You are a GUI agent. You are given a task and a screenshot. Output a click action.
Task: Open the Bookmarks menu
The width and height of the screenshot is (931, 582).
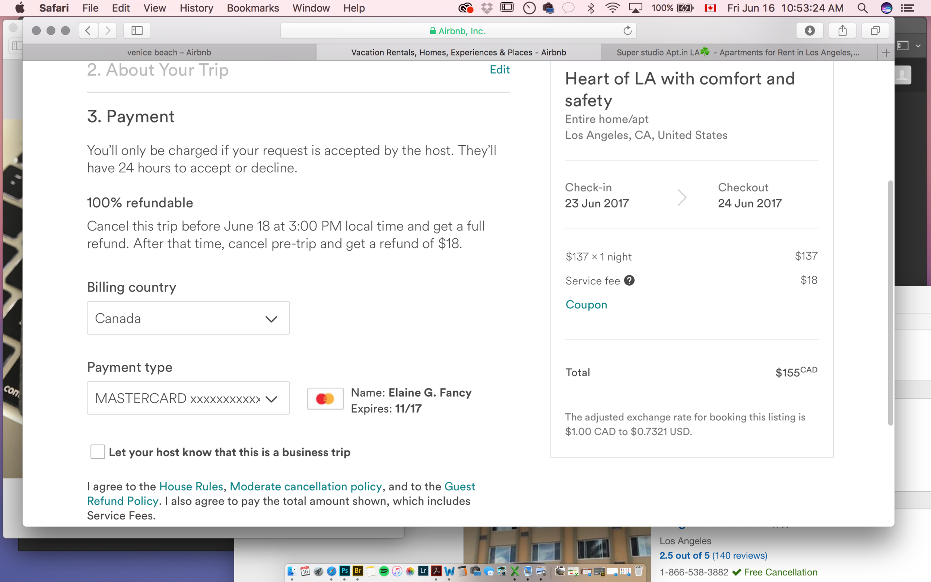pyautogui.click(x=253, y=8)
